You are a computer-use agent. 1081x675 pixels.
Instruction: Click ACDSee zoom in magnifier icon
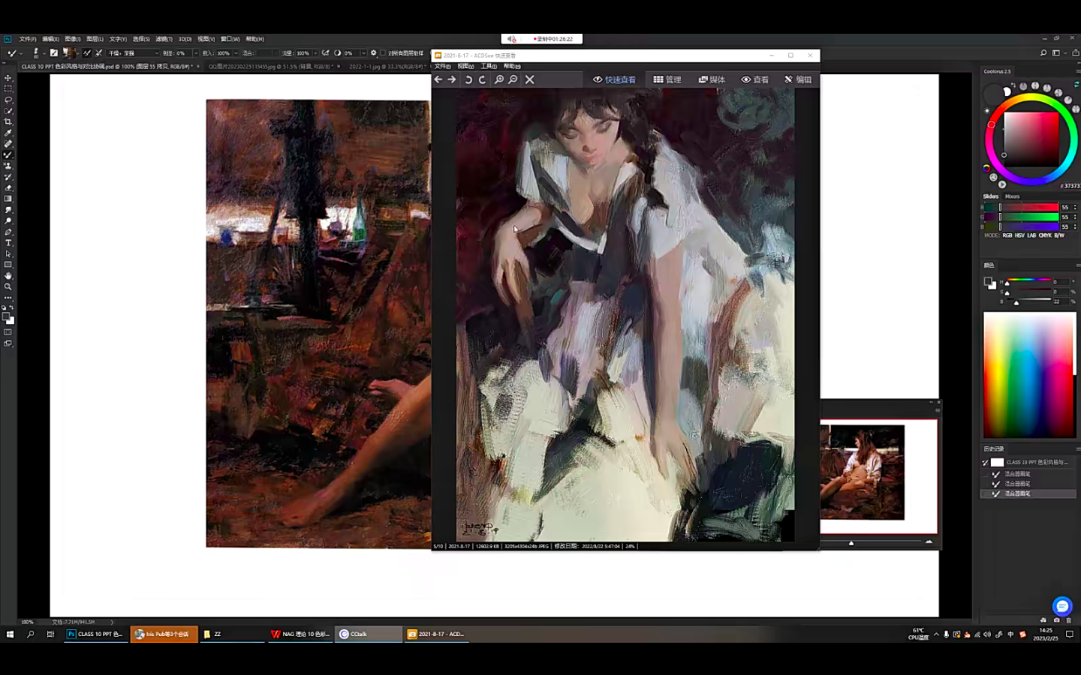[499, 79]
